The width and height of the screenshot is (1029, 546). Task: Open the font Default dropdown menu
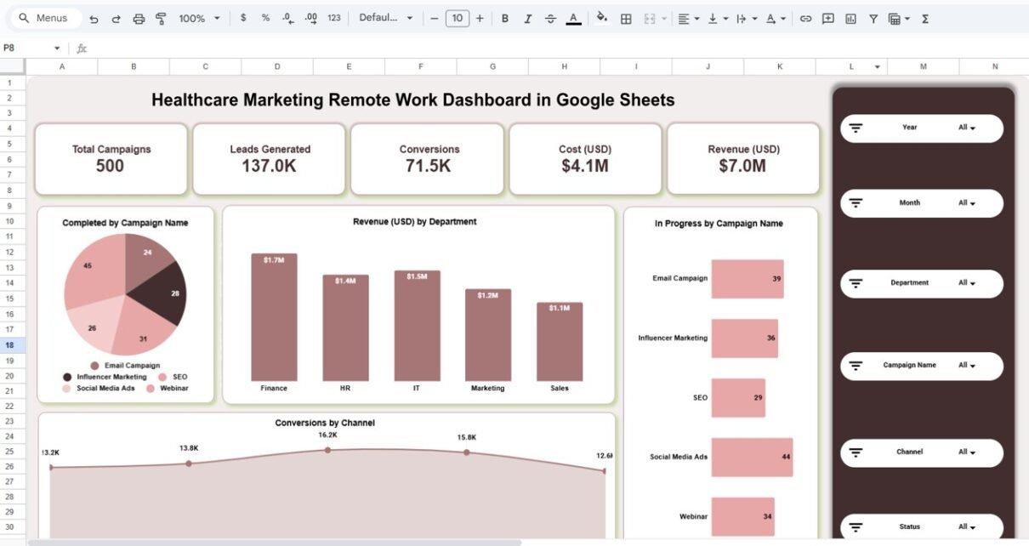point(386,19)
